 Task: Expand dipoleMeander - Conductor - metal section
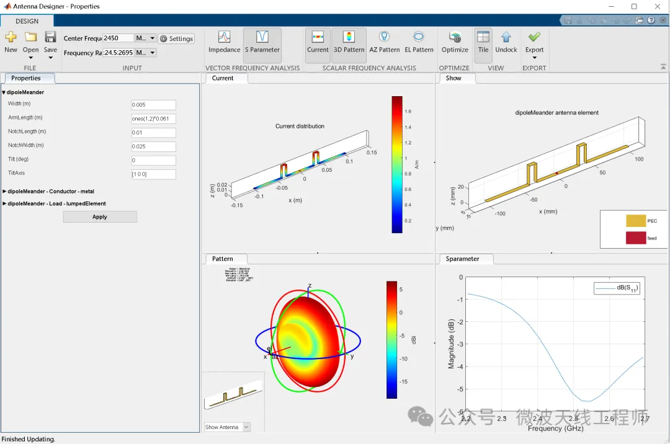[4, 191]
